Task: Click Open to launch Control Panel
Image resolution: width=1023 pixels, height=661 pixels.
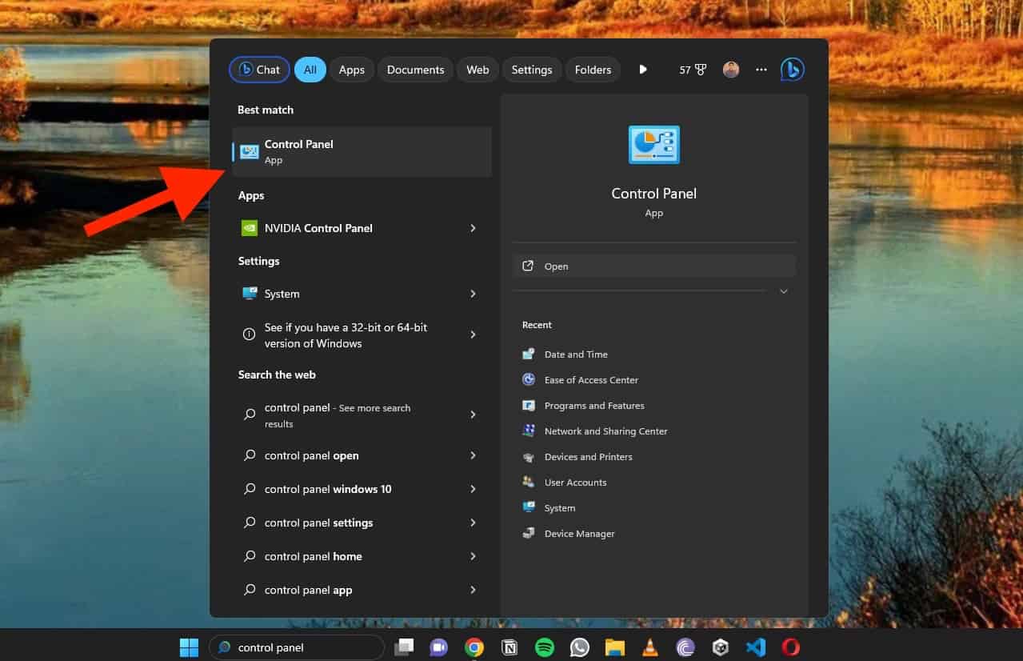Action: [x=654, y=266]
